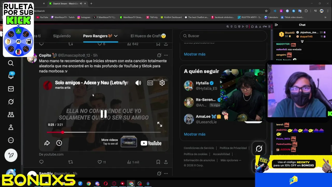
Task: Open the More videos thumbnail
Action: [x=129, y=142]
